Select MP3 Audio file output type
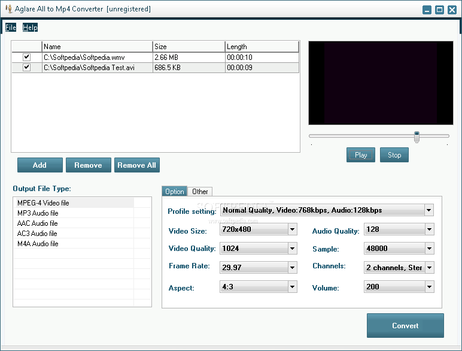This screenshot has width=462, height=351. tap(74, 213)
